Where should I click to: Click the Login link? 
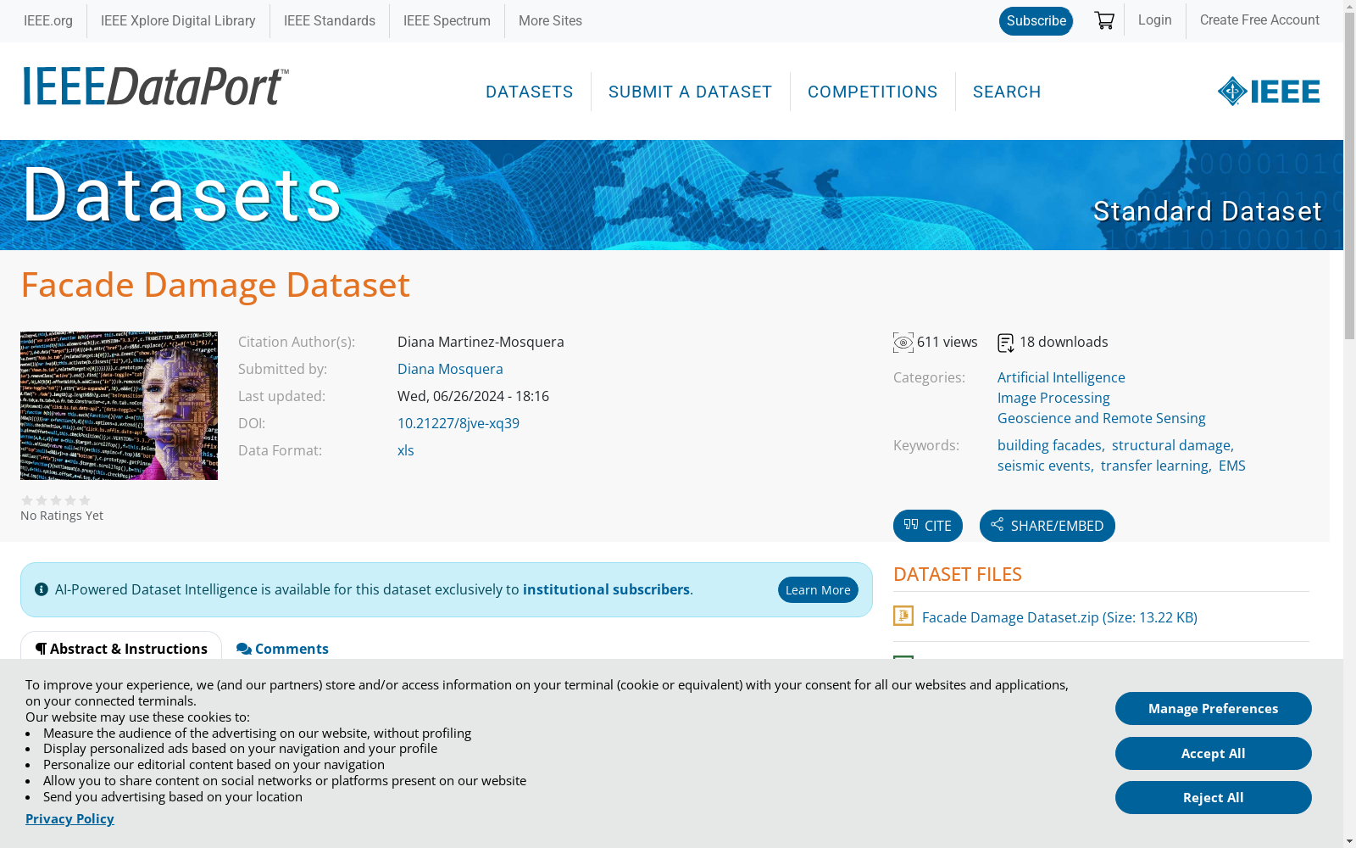[x=1155, y=20]
